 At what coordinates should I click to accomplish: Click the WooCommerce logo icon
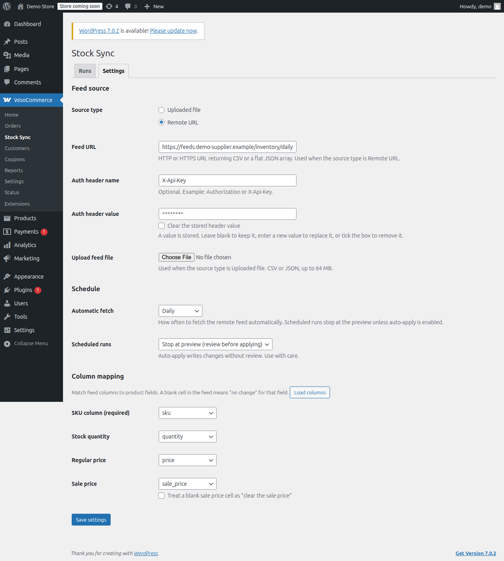7,100
